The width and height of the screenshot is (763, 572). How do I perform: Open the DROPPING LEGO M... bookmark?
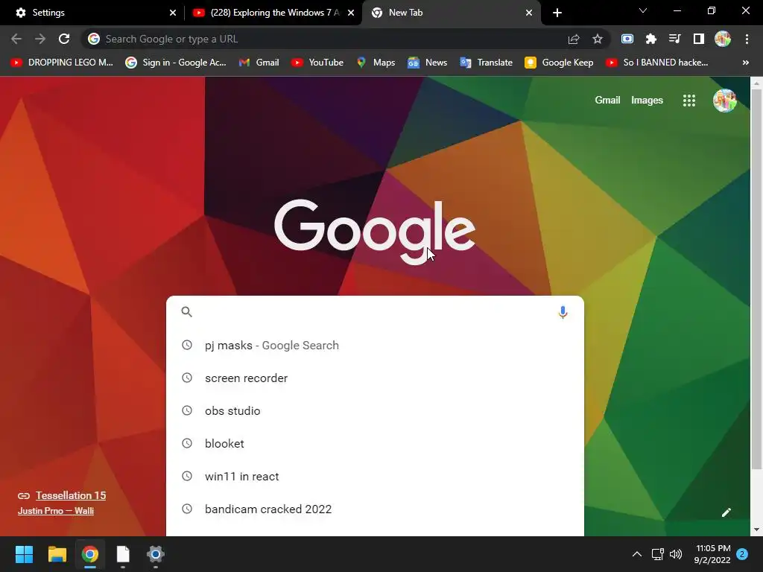[x=62, y=63]
